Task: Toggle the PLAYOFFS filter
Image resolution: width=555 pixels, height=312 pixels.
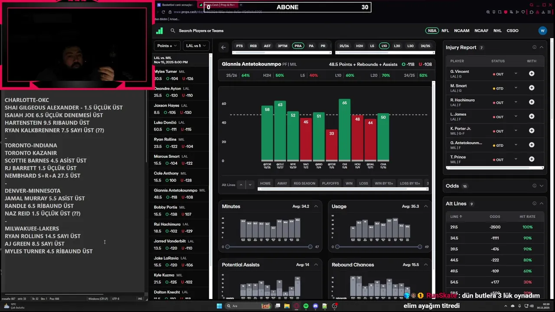Action: [330, 183]
